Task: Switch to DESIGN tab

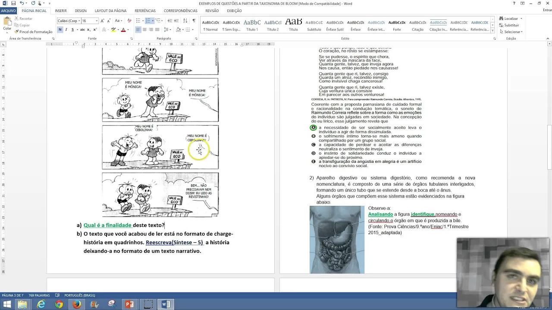Action: (81, 11)
